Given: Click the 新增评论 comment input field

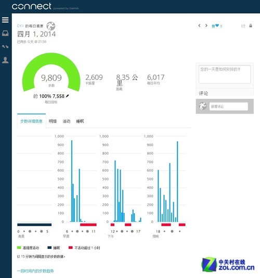Looking at the screenshot, I should pos(229,106).
